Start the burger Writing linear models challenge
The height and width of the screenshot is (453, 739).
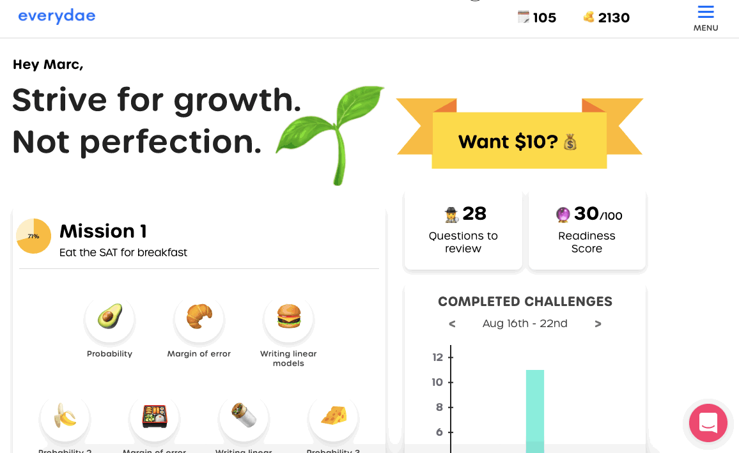coord(288,318)
